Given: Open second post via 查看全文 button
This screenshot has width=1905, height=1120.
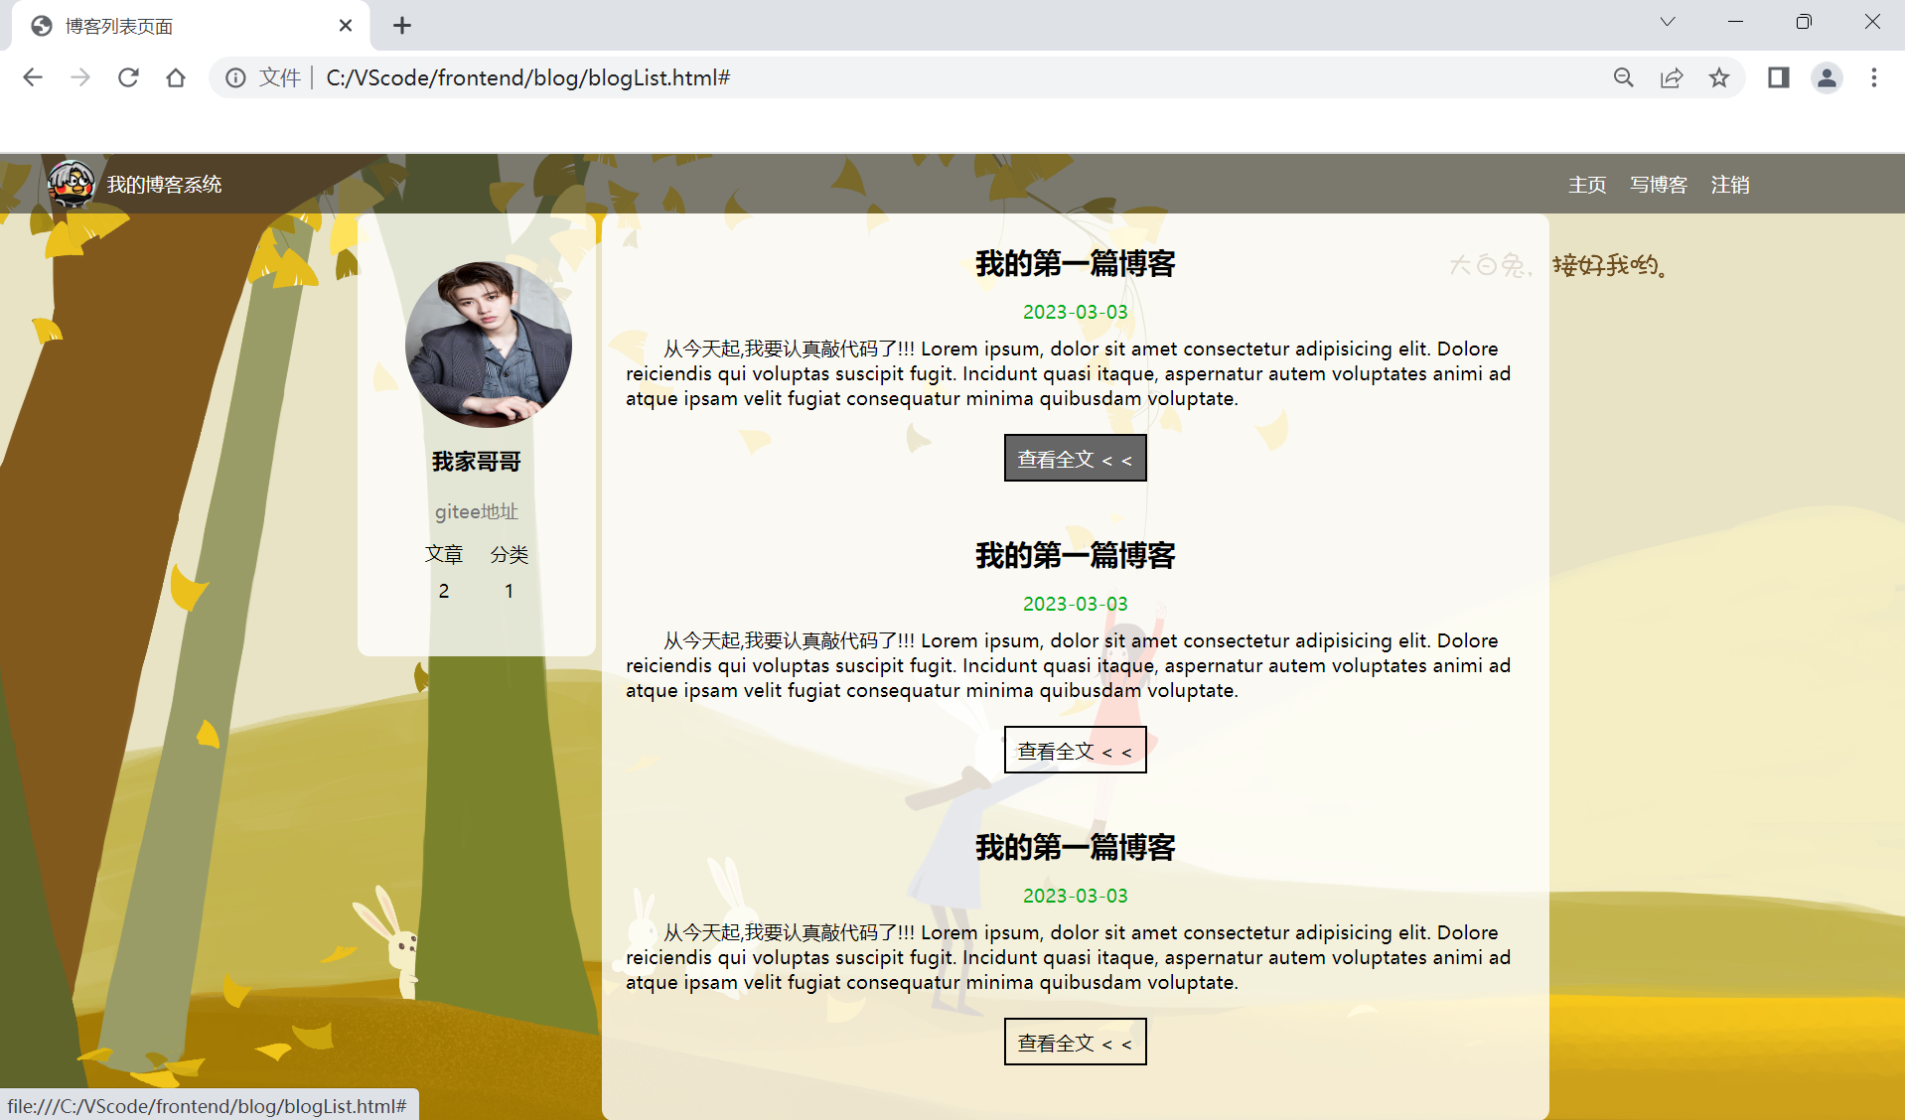Looking at the screenshot, I should pyautogui.click(x=1076, y=750).
